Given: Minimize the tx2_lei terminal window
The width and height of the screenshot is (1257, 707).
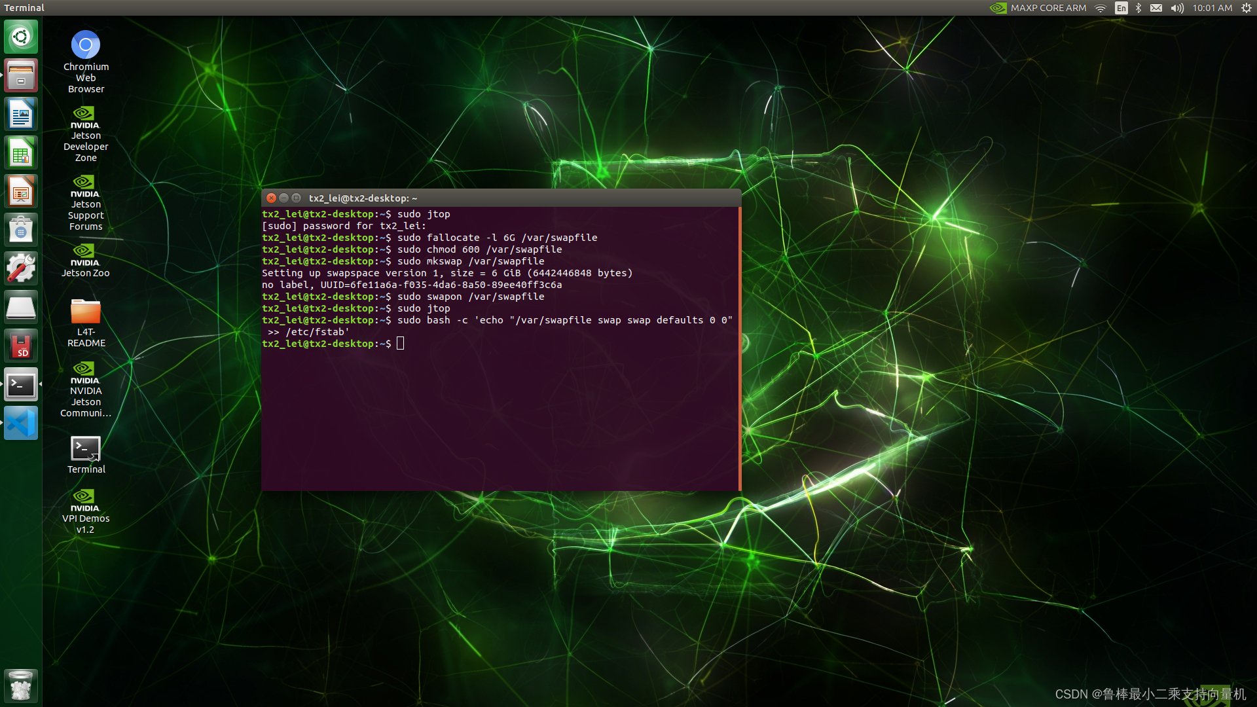Looking at the screenshot, I should [x=283, y=198].
